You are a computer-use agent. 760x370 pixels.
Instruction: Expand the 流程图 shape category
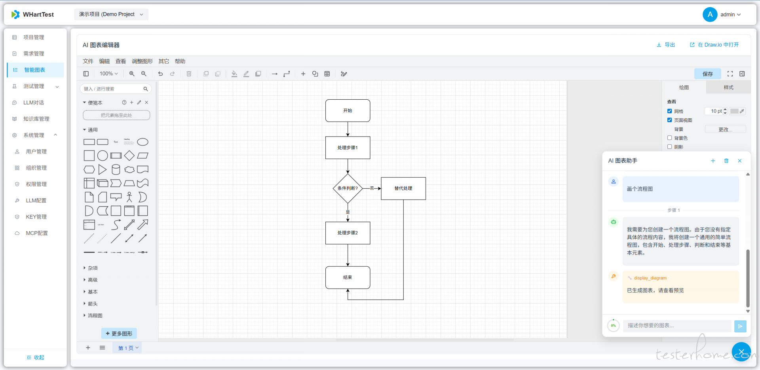[95, 315]
